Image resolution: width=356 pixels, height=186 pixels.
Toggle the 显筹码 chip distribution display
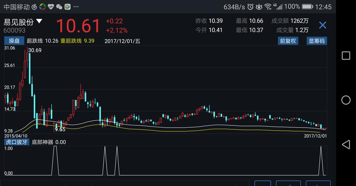317,41
